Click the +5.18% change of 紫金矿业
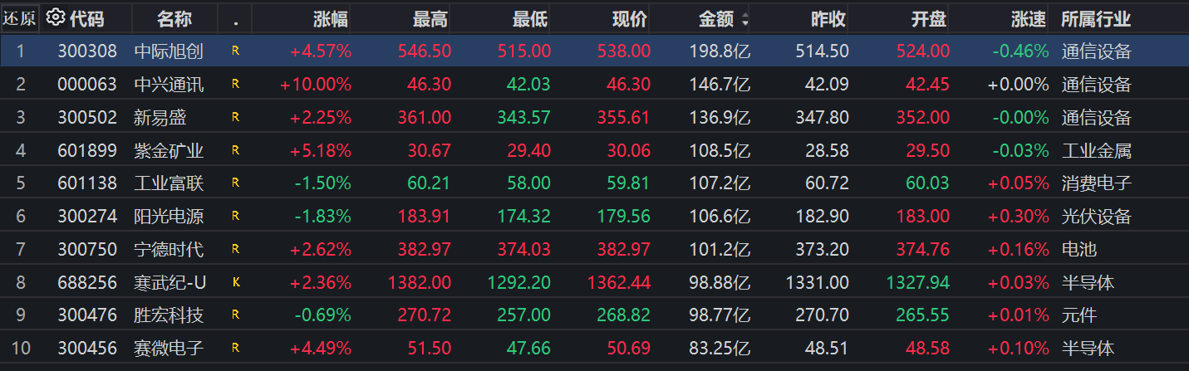The height and width of the screenshot is (371, 1189). pyautogui.click(x=321, y=150)
